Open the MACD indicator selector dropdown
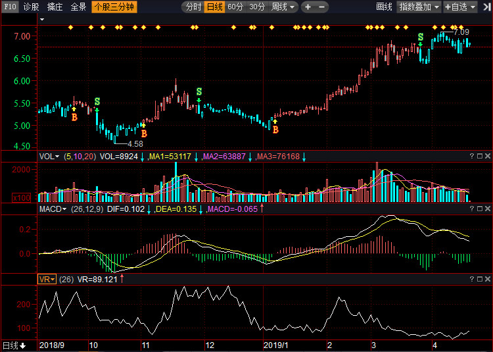This screenshot has width=493, height=352. (x=54, y=209)
